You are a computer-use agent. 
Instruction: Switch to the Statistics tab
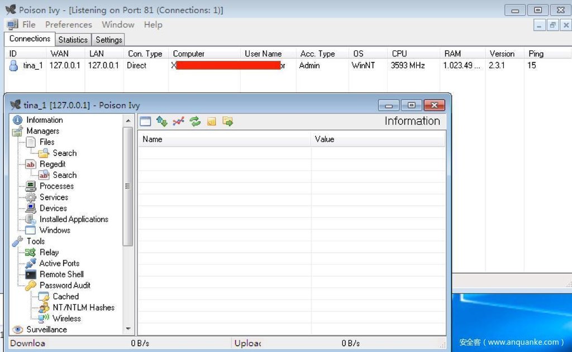point(73,40)
